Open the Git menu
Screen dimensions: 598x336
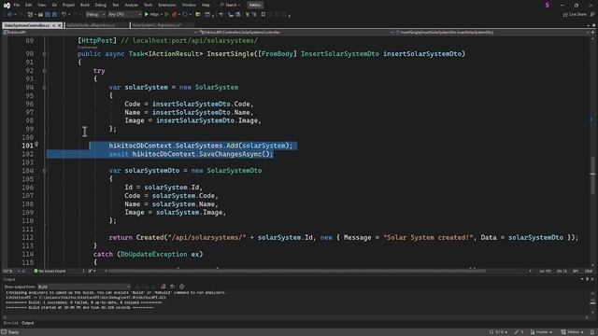[x=54, y=5]
